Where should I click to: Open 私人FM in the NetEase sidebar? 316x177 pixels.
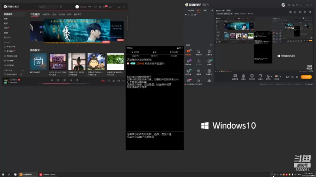7,37
